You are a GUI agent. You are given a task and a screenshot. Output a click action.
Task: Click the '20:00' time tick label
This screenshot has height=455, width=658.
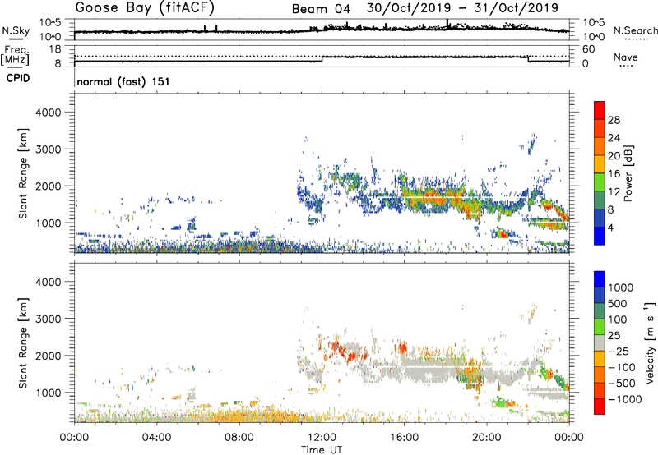[487, 438]
